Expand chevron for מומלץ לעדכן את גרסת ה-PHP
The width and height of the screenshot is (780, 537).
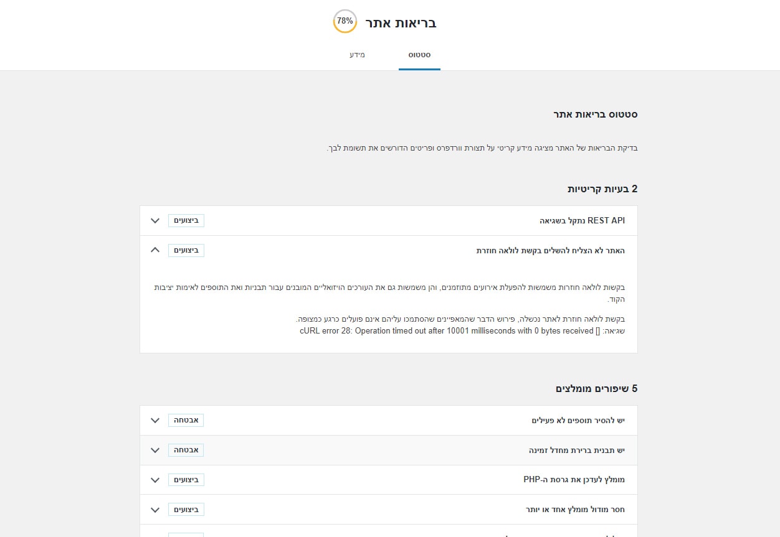[x=155, y=480]
